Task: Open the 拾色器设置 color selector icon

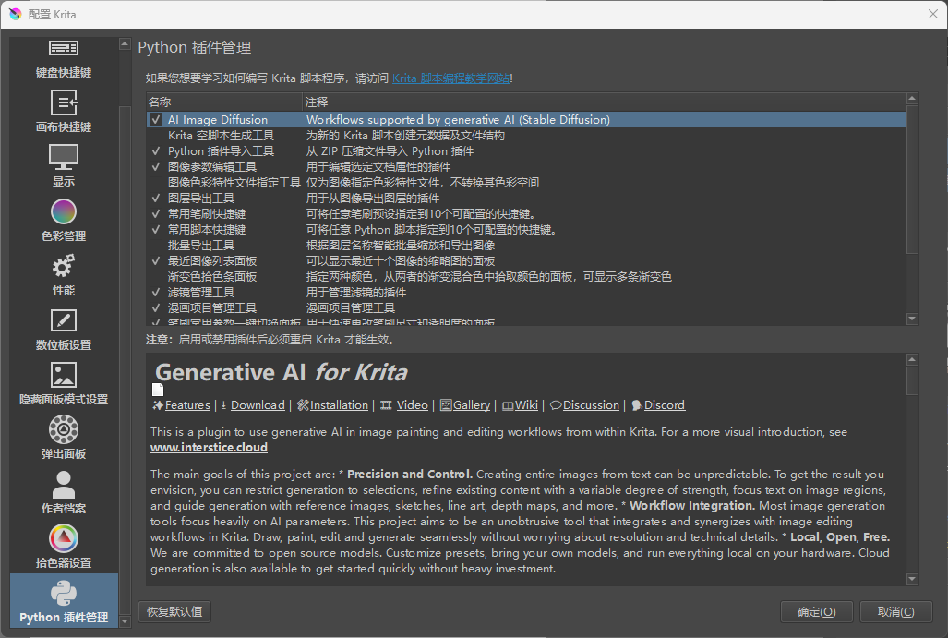Action: pos(64,538)
